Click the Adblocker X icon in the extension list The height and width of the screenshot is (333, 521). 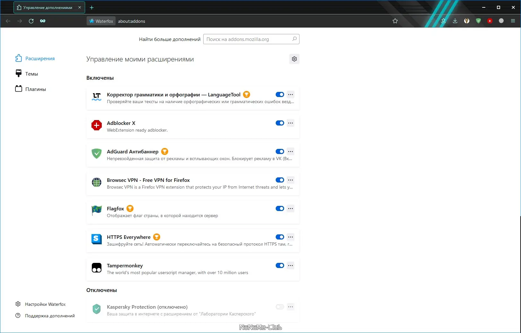(x=97, y=126)
